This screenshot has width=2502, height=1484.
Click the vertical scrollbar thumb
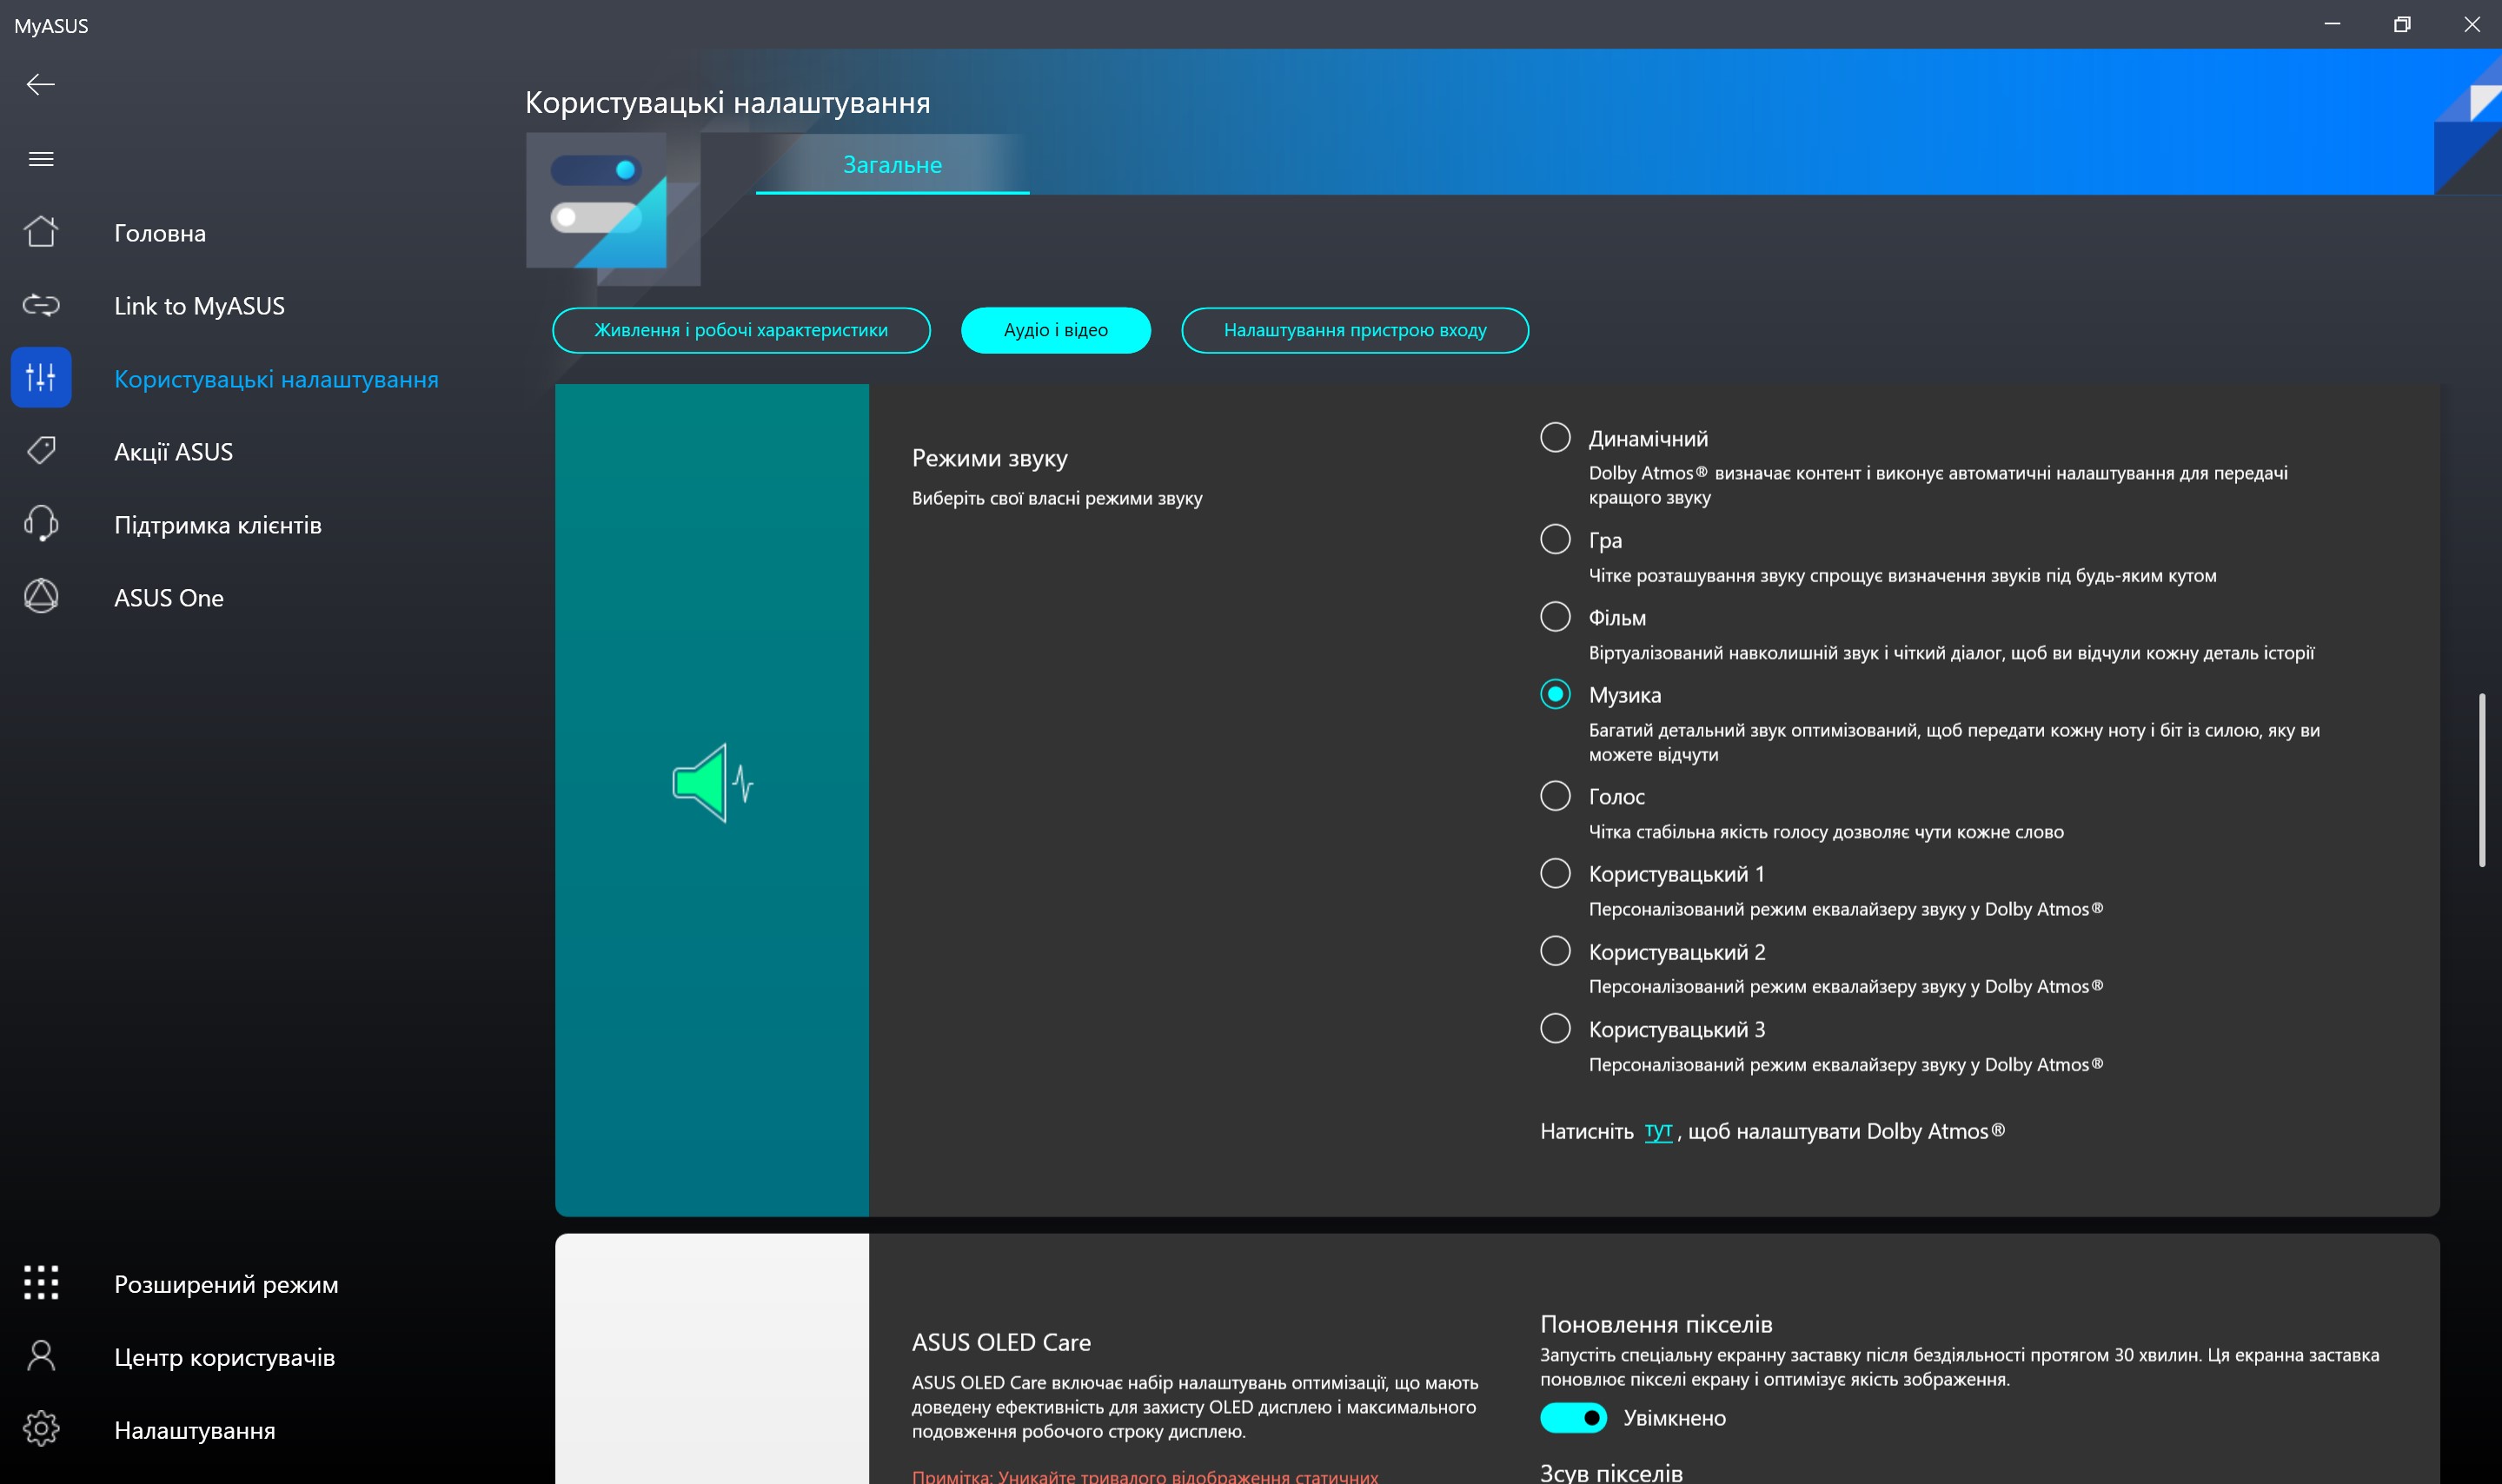click(x=2481, y=780)
